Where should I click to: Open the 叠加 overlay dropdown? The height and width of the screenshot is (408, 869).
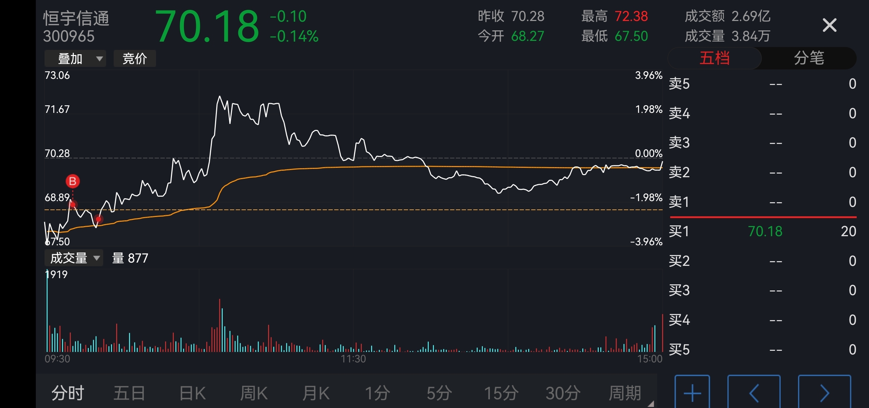click(75, 59)
